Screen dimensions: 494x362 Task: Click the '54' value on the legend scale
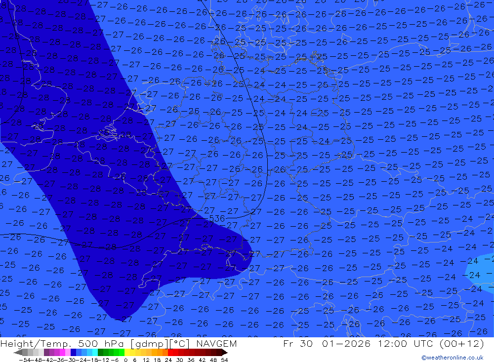coord(224,360)
